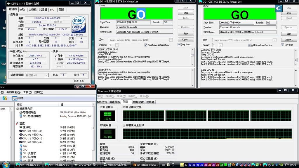
Task: Switch to the SPD tab in CPU-Z
Action: [52, 10]
